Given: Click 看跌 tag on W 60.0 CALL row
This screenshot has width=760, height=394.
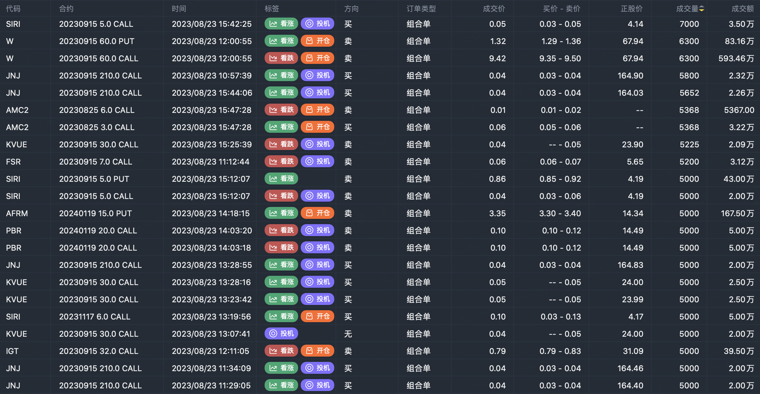Looking at the screenshot, I should [281, 58].
